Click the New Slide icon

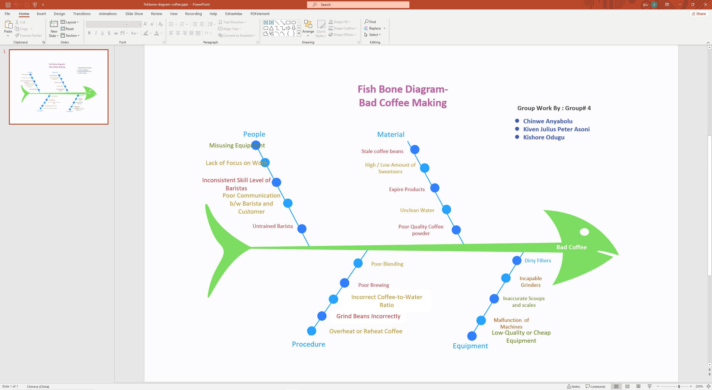pyautogui.click(x=54, y=24)
